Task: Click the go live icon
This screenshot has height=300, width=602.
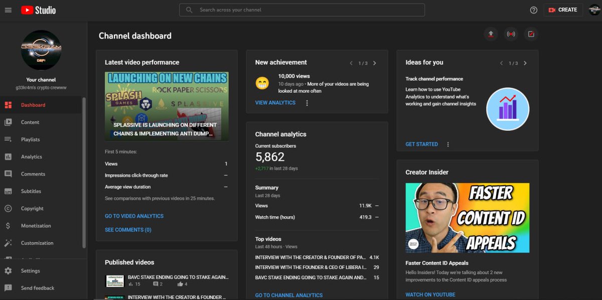Action: [511, 34]
